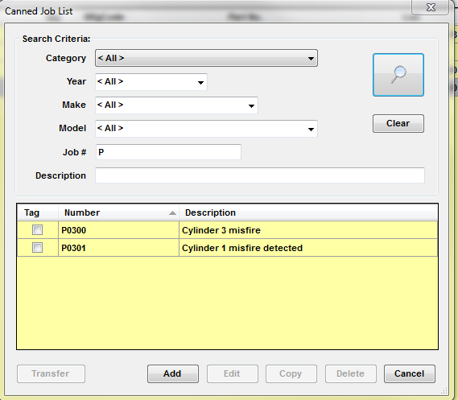Viewport: 458px width, 400px height.
Task: Sort by the Tag column header
Action: coord(38,212)
